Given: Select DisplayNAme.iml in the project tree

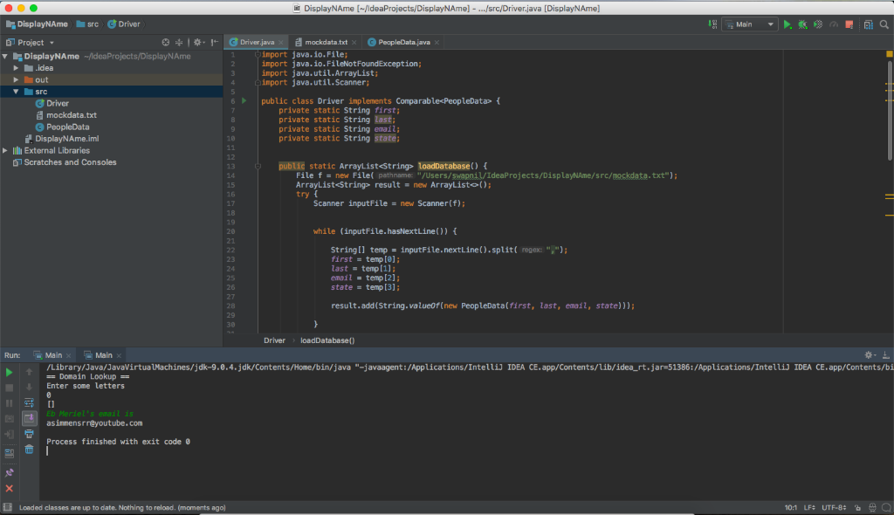Looking at the screenshot, I should point(66,139).
